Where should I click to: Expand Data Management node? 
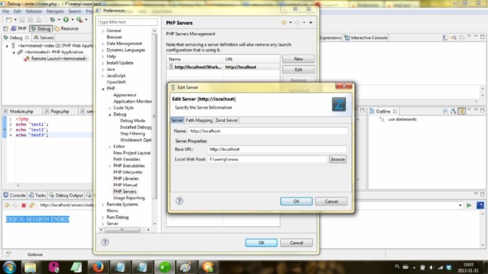pyautogui.click(x=103, y=43)
